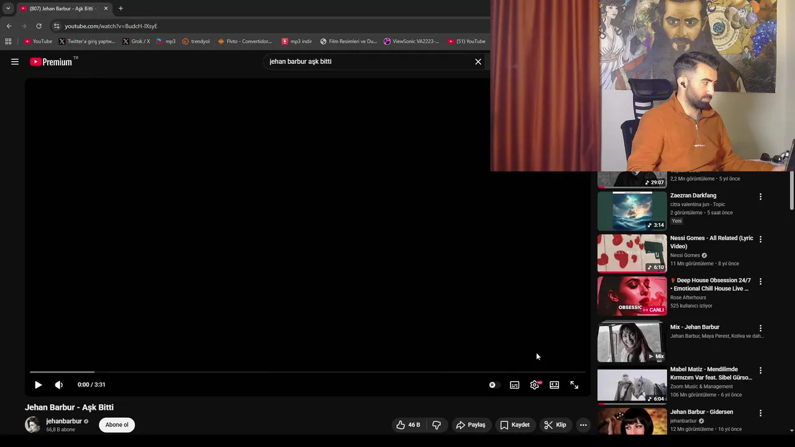Toggle autoplay switch in player
Viewport: 795px width, 447px height.
[494, 385]
